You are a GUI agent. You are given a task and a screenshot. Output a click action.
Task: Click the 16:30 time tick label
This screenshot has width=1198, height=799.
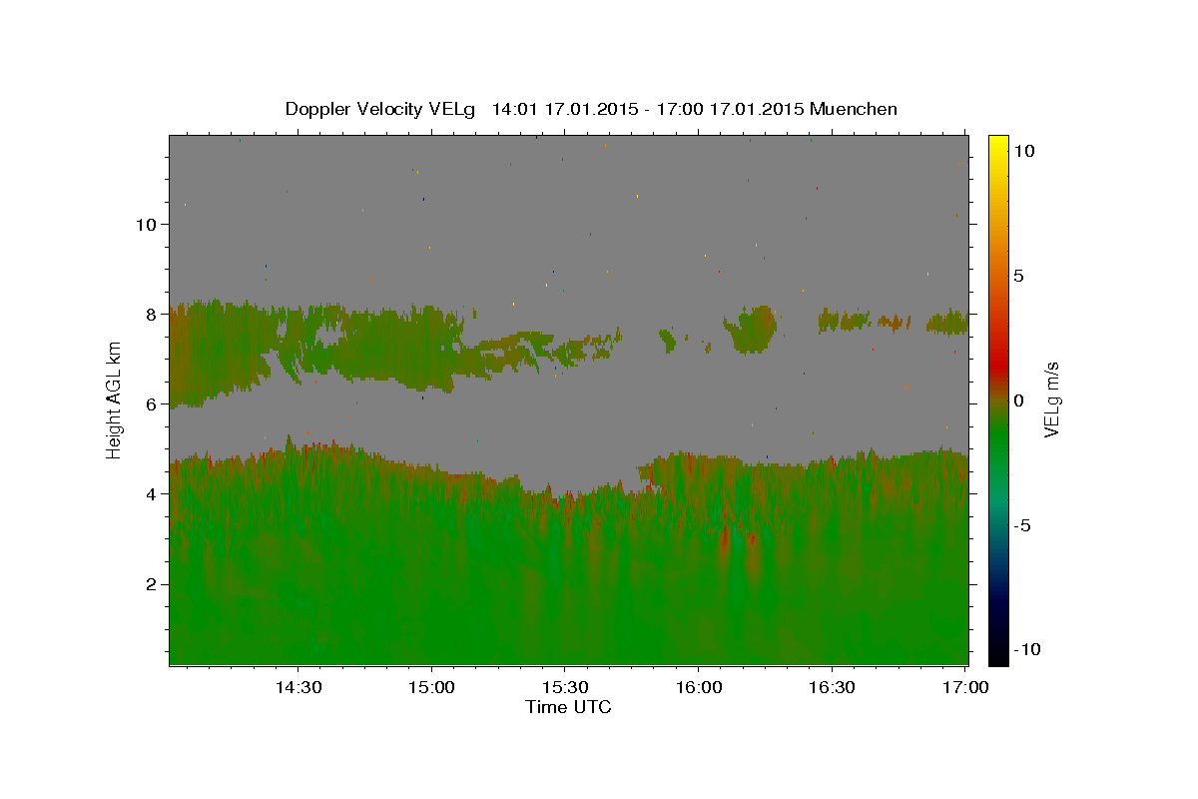(831, 687)
